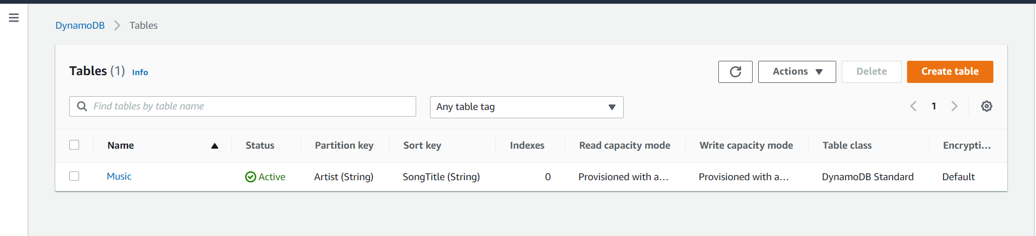Go to the previous page arrow
Image resolution: width=1036 pixels, height=236 pixels.
[914, 106]
